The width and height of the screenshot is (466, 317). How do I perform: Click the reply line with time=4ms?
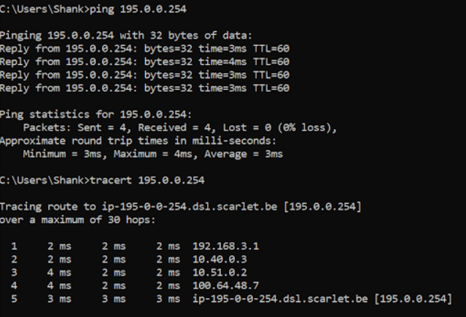144,62
